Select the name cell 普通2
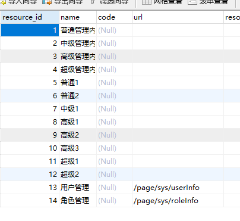 78,96
